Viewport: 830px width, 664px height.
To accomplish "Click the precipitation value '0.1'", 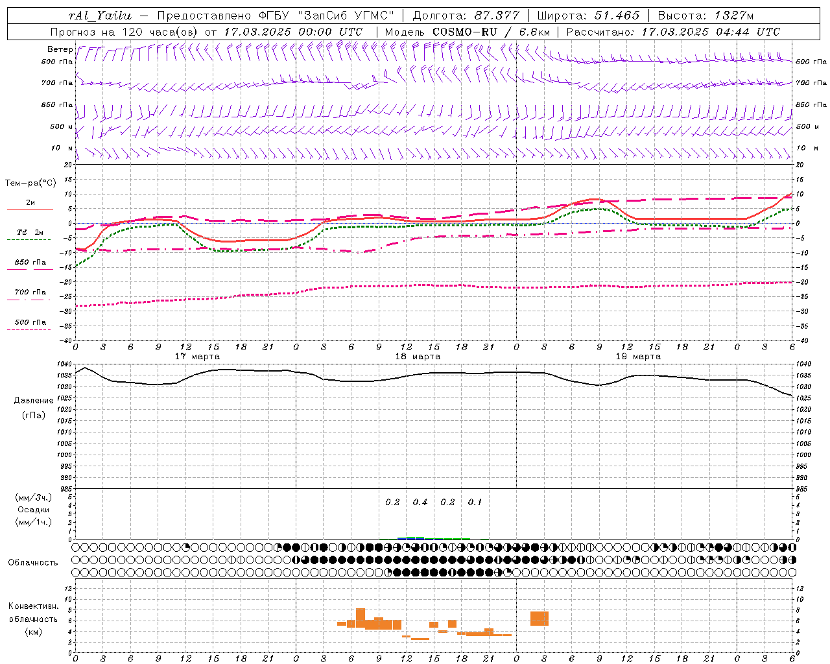I will pos(475,503).
